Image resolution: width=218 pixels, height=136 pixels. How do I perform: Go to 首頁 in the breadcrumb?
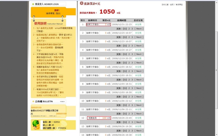pyautogui.click(x=172, y=5)
